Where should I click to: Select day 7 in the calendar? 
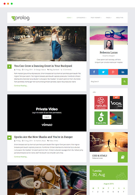pyautogui.click(x=123, y=192)
